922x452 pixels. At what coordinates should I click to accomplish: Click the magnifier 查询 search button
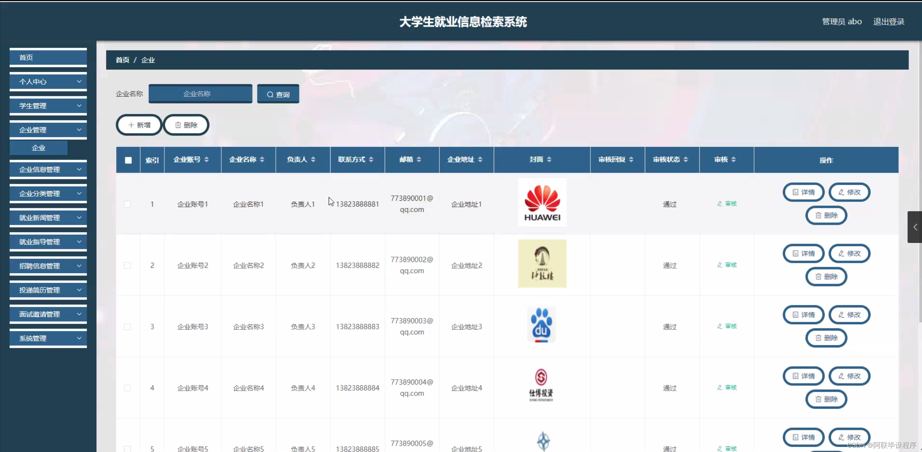278,94
